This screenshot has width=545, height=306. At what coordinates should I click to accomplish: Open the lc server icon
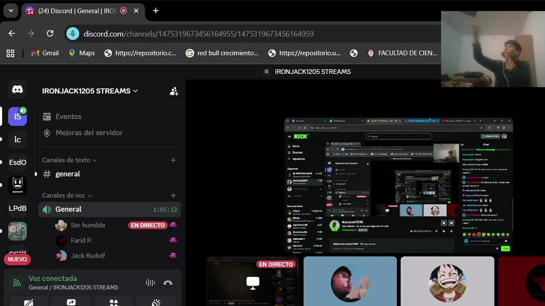pyautogui.click(x=17, y=139)
